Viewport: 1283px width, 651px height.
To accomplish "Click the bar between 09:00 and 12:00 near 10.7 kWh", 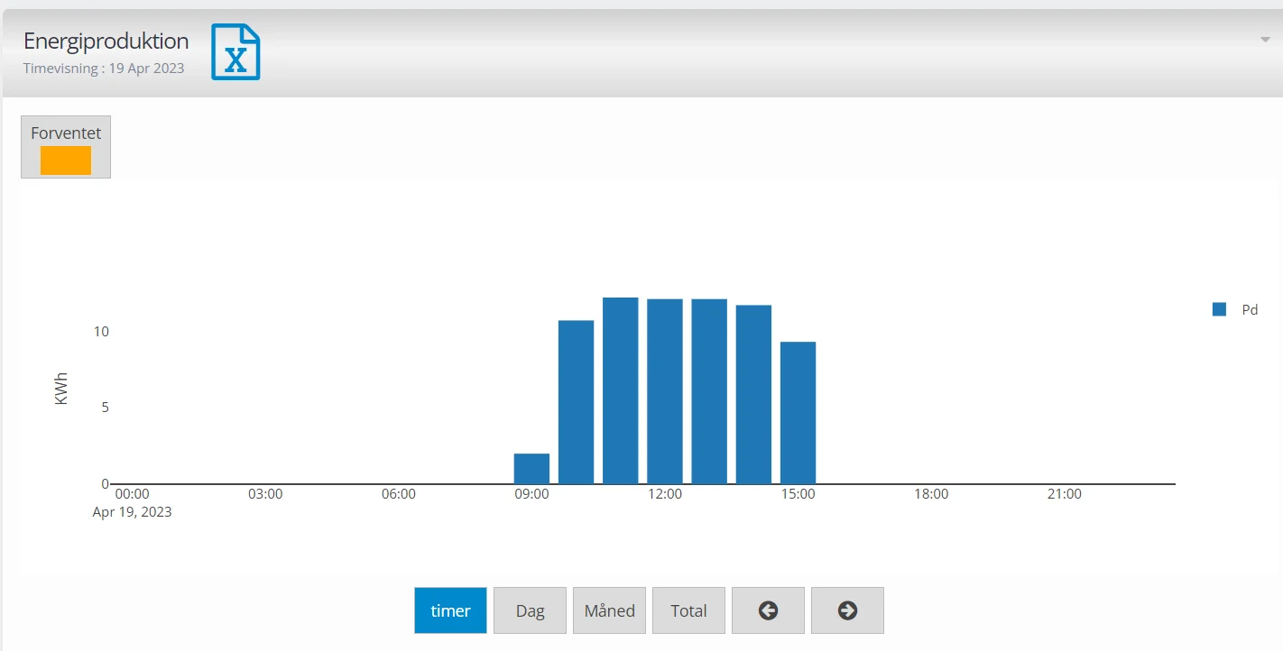I will [x=576, y=402].
